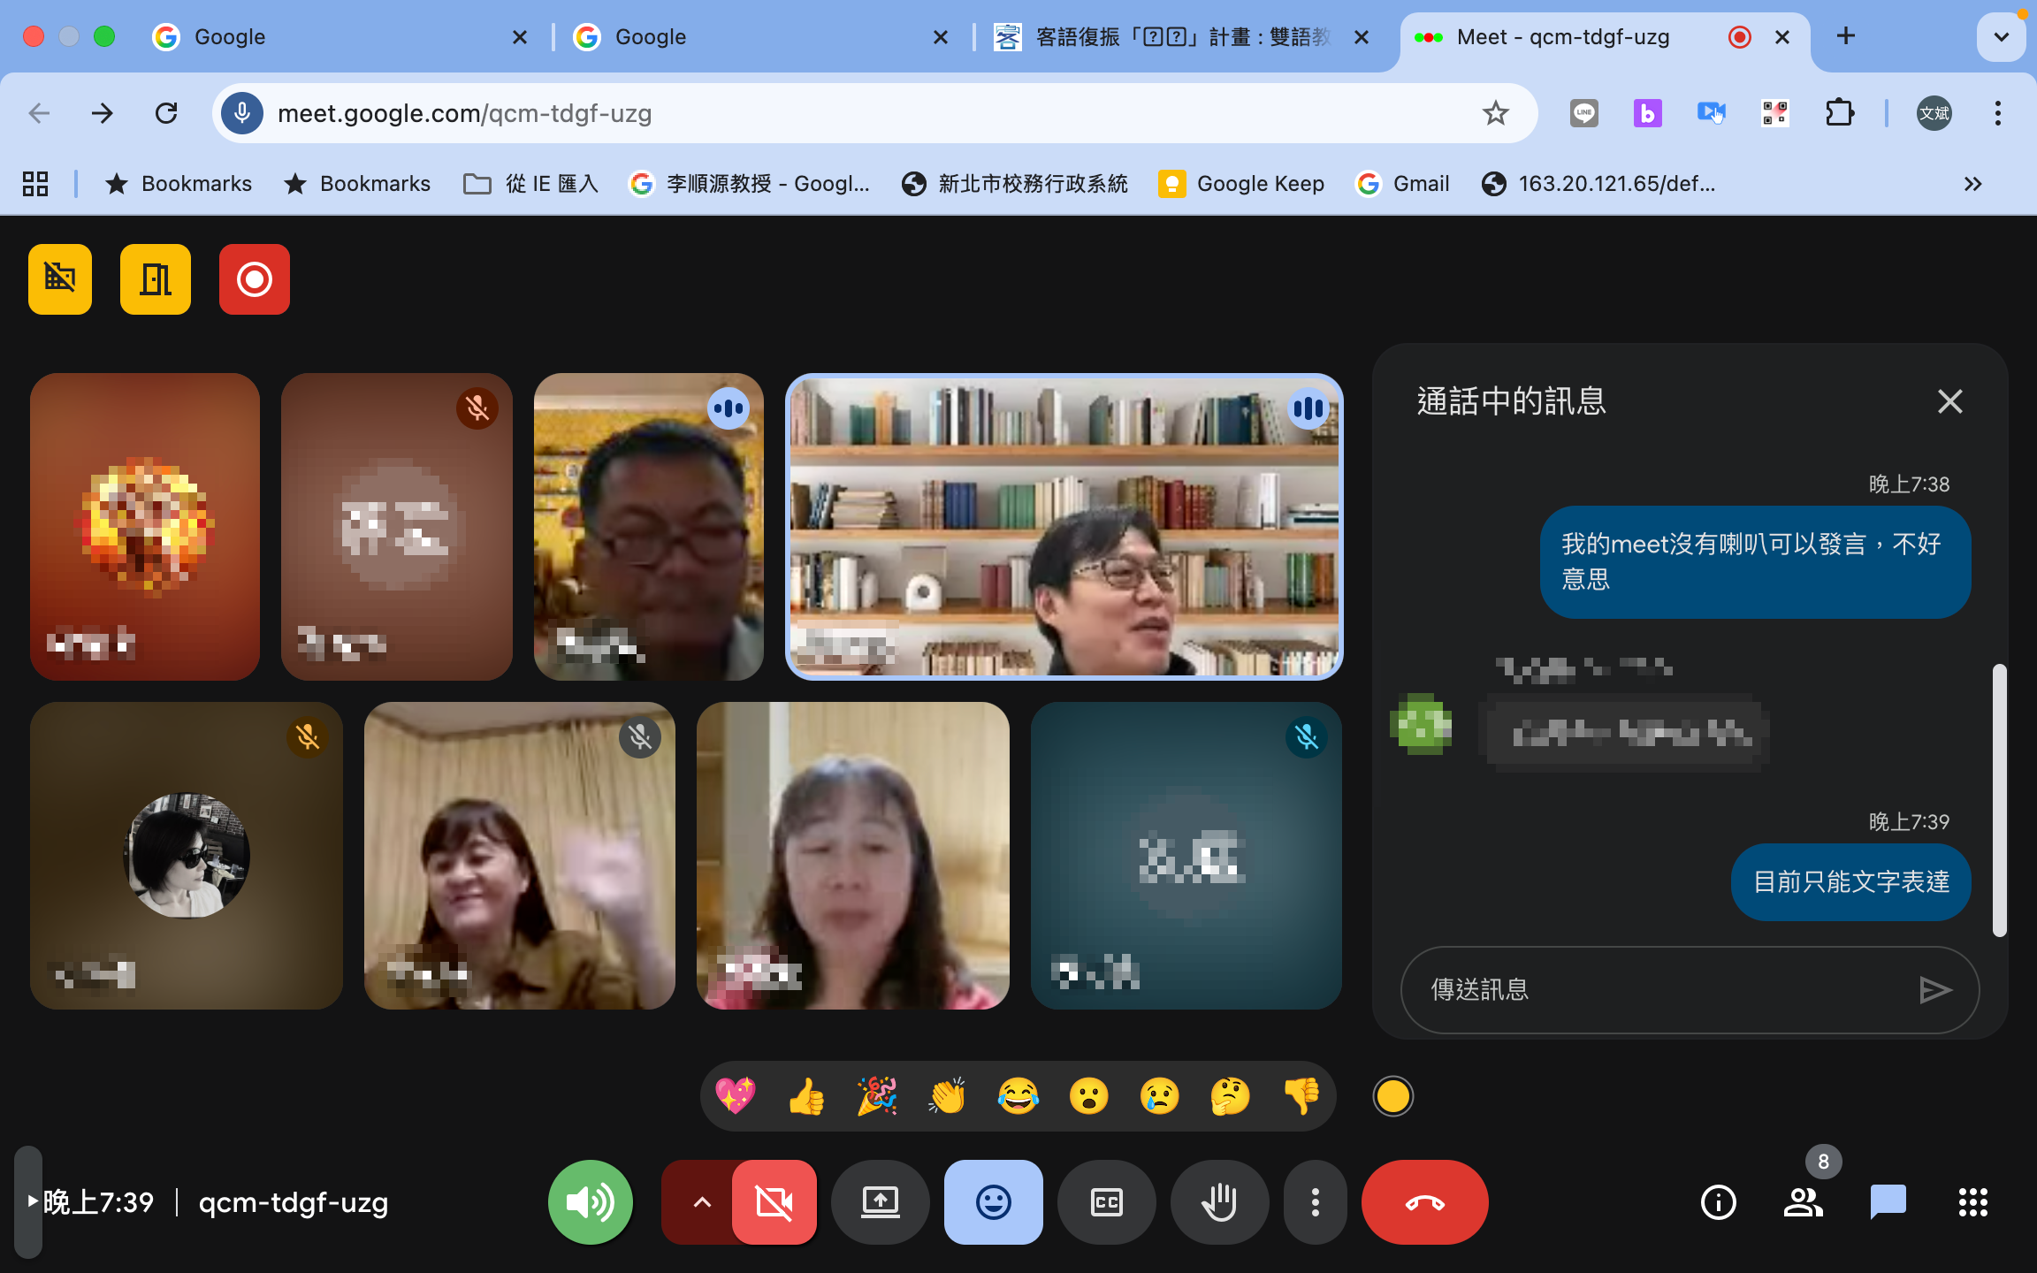The image size is (2037, 1273).
Task: Open the present screen share button
Action: 880,1202
